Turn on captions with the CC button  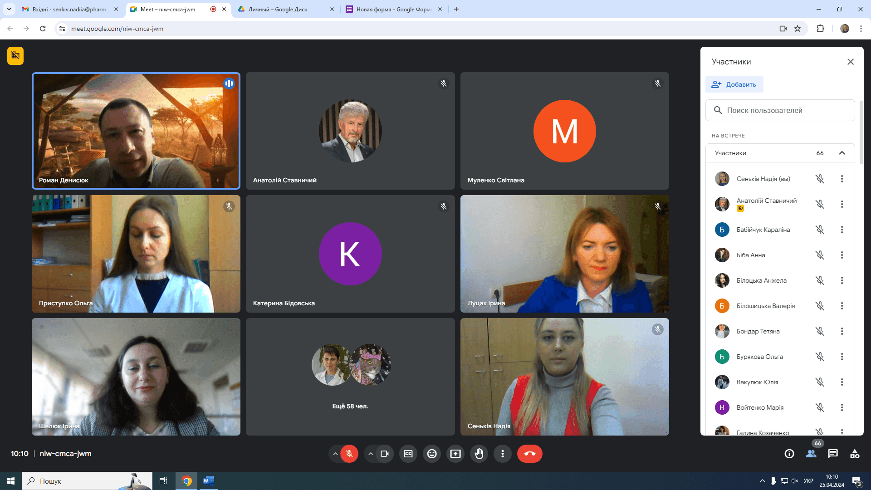click(x=408, y=454)
